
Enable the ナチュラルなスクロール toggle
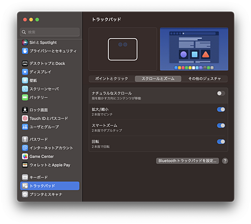tap(221, 93)
